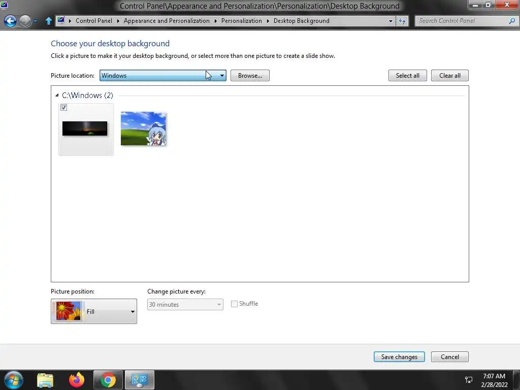The image size is (520, 390).
Task: Select the green hill anime wallpaper thumbnail
Action: click(143, 128)
